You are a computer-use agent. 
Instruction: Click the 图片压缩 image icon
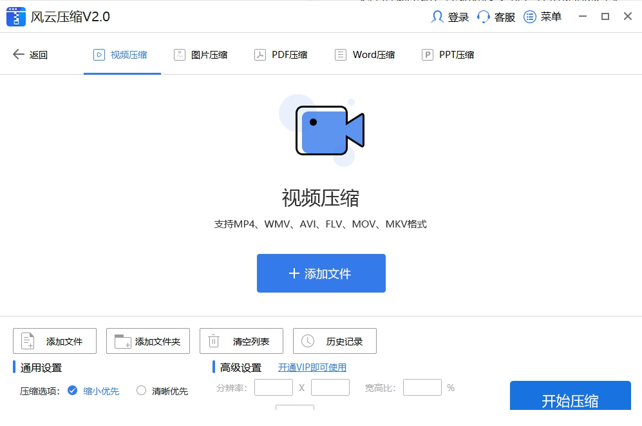pyautogui.click(x=179, y=54)
